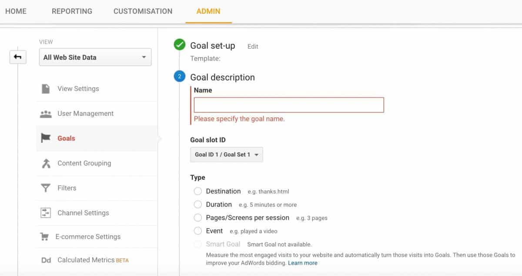The image size is (522, 276).
Task: Click the 'Template:' label
Action: point(205,58)
